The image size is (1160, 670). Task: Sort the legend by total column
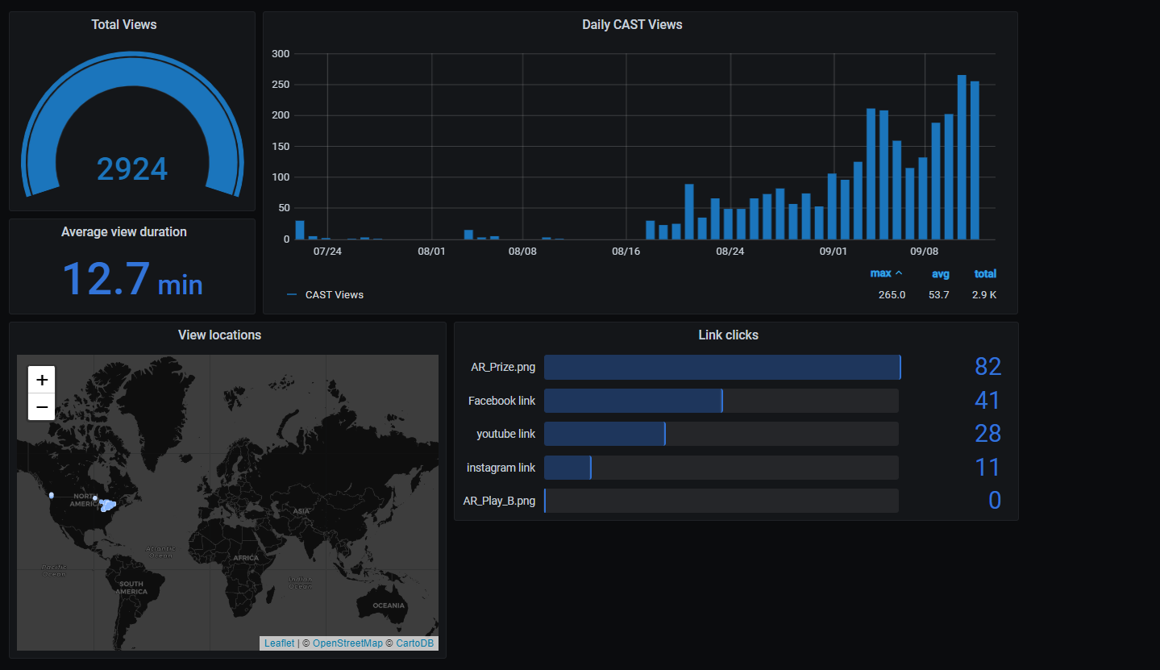(x=985, y=274)
